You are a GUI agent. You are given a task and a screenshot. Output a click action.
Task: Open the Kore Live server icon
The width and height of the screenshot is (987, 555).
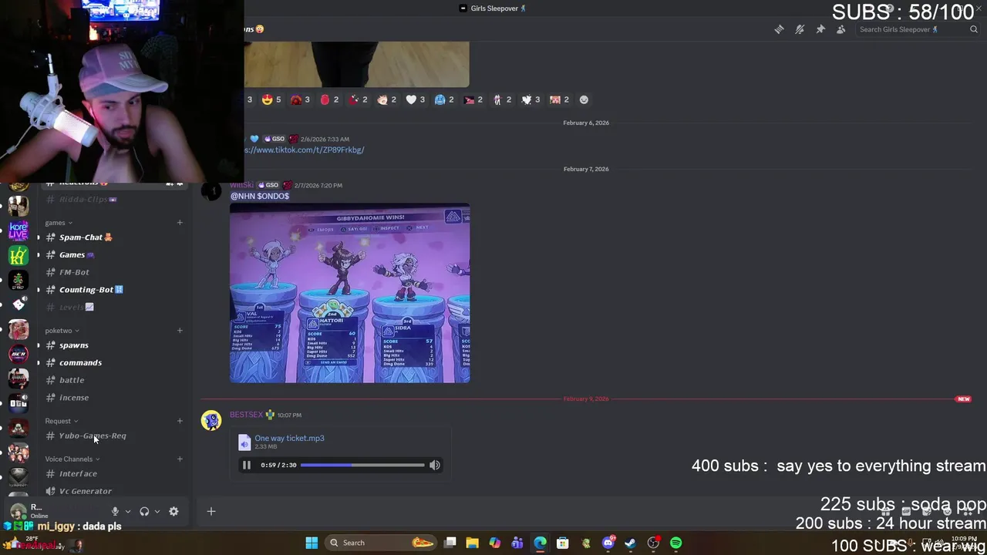point(19,230)
